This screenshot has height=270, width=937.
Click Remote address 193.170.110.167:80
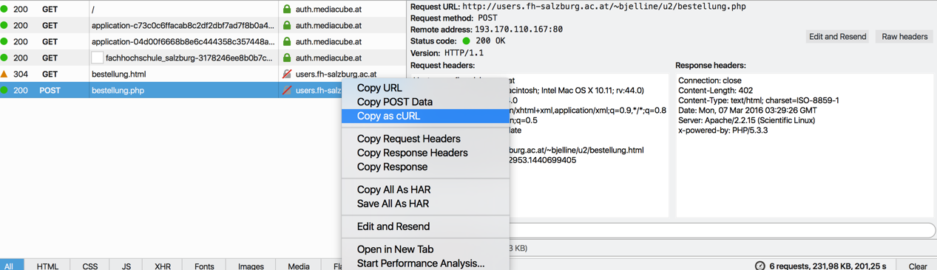point(487,30)
